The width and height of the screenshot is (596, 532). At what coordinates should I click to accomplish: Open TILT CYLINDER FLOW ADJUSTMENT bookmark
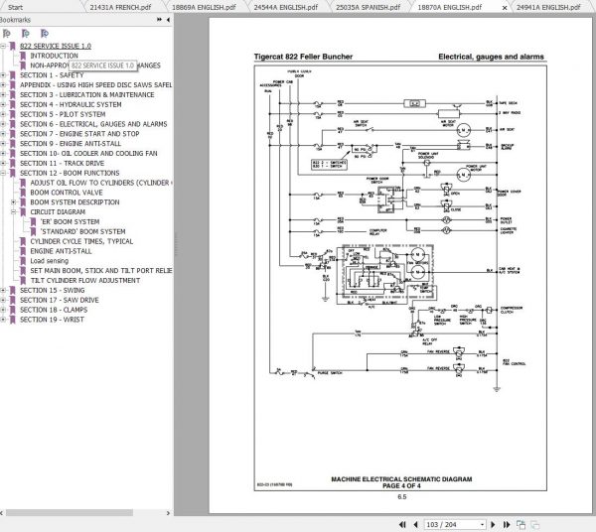(x=85, y=280)
